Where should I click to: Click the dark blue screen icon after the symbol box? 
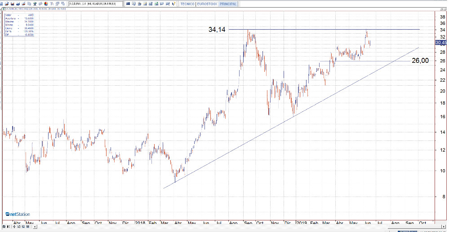[128, 4]
